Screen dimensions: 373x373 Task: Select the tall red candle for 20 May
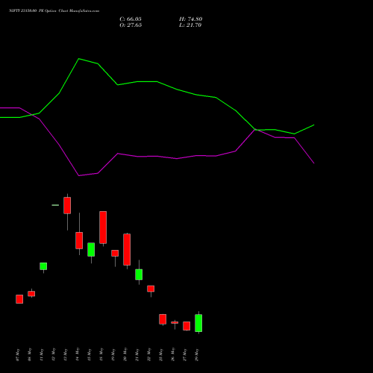pyautogui.click(x=127, y=249)
